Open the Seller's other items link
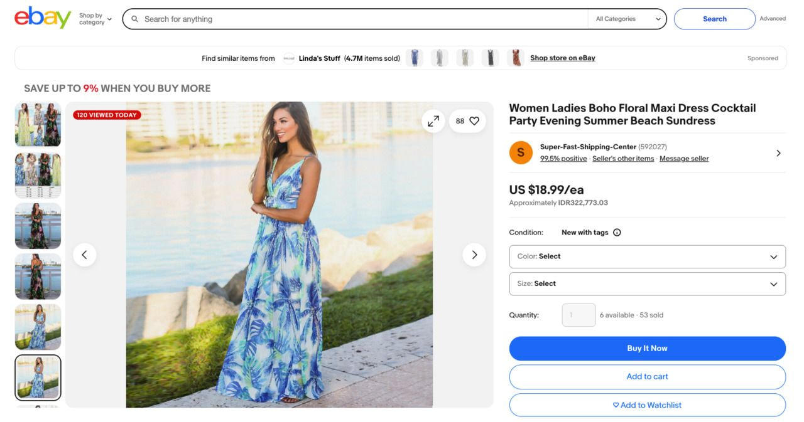Viewport: 804px width, 422px height. click(x=622, y=158)
